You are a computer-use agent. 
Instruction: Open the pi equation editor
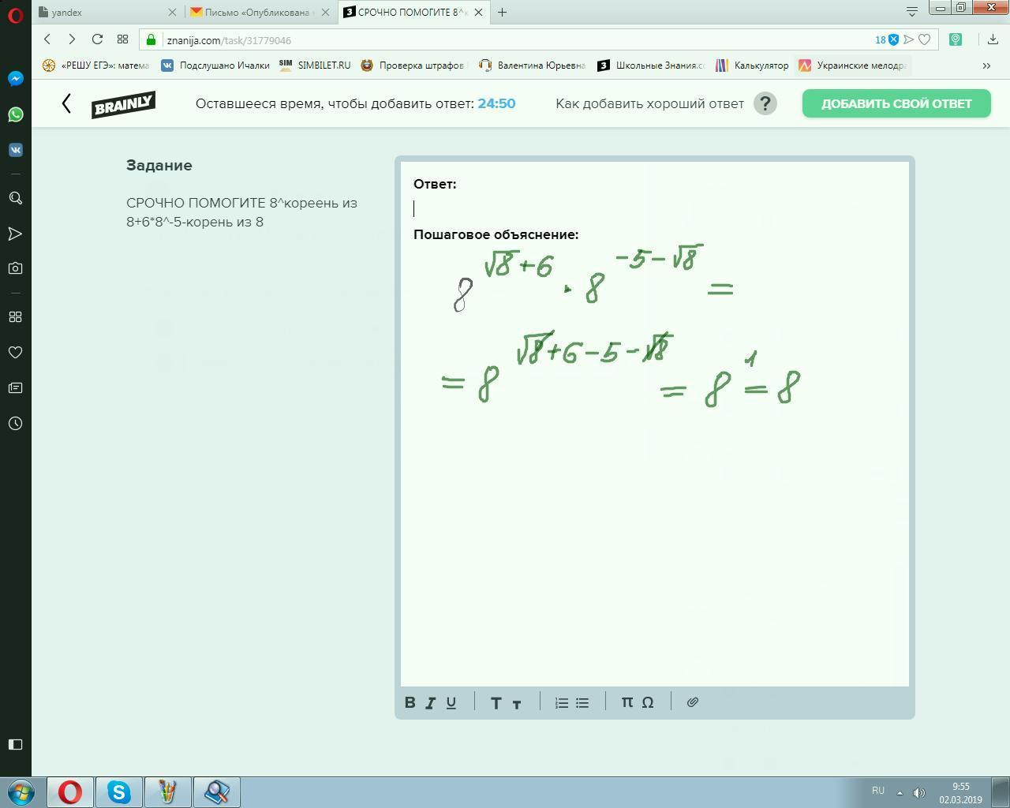[x=627, y=702]
